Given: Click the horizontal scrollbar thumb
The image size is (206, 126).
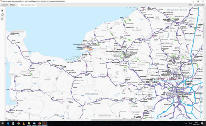Looking at the screenshot, I should [117, 120].
